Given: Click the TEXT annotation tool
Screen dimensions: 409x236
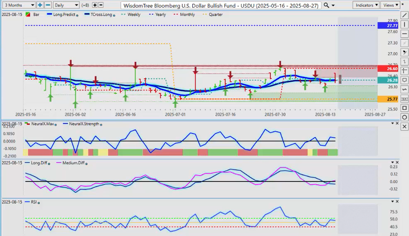Looking at the screenshot, I should (x=405, y=99).
